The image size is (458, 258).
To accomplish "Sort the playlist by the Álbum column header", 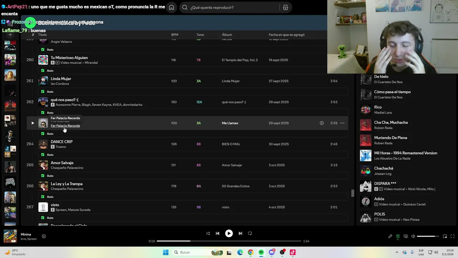I will 227,35.
